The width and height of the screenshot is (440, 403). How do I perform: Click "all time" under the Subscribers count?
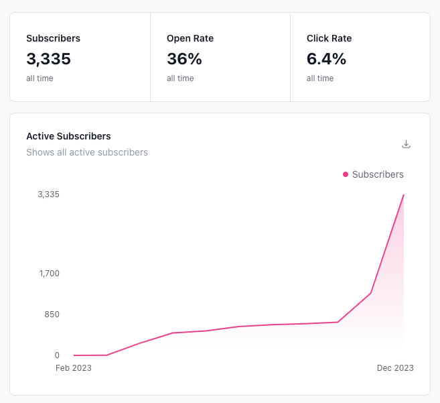[x=40, y=78]
